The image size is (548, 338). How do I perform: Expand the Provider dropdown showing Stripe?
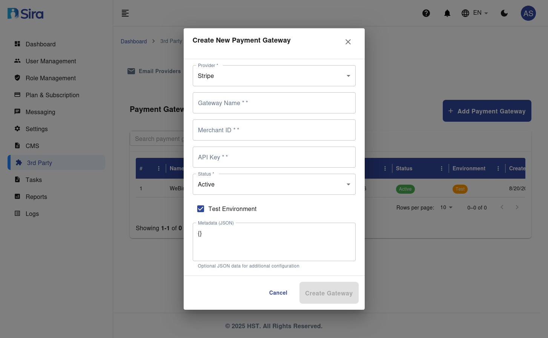274,76
